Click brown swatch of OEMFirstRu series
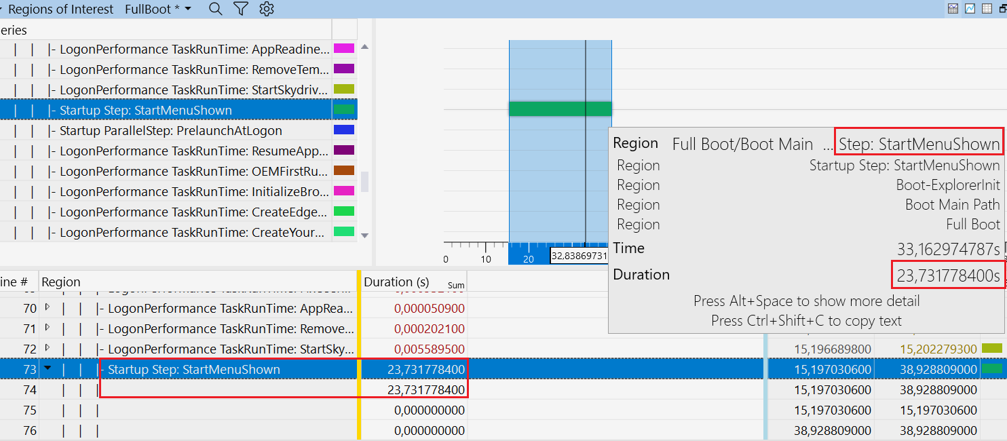 (344, 171)
